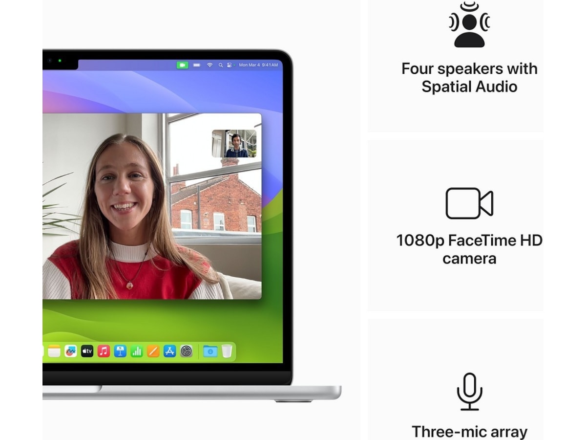Image resolution: width=586 pixels, height=440 pixels.
Task: Open the Wi-Fi menu in the menu bar
Action: pyautogui.click(x=210, y=65)
